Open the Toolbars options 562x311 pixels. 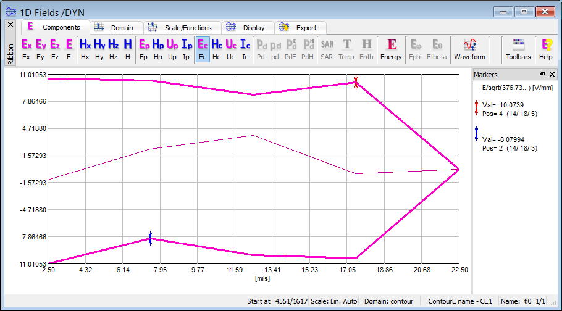click(518, 49)
